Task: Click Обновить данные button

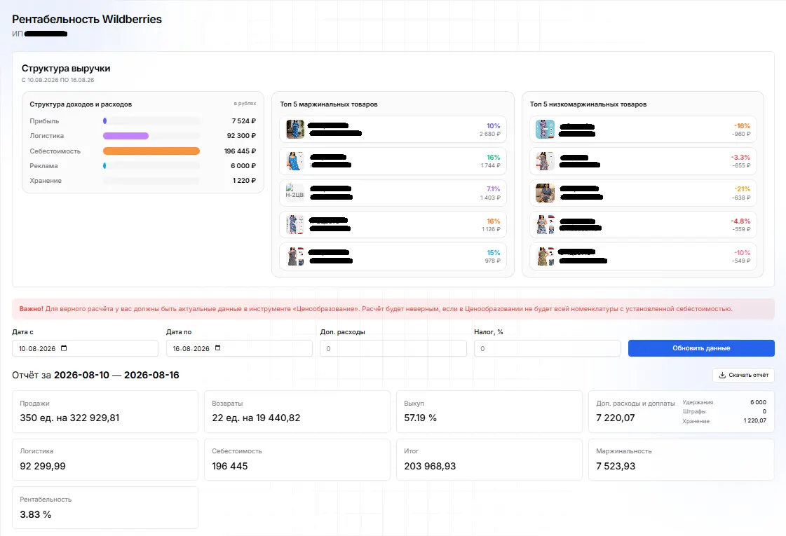Action: coord(701,348)
